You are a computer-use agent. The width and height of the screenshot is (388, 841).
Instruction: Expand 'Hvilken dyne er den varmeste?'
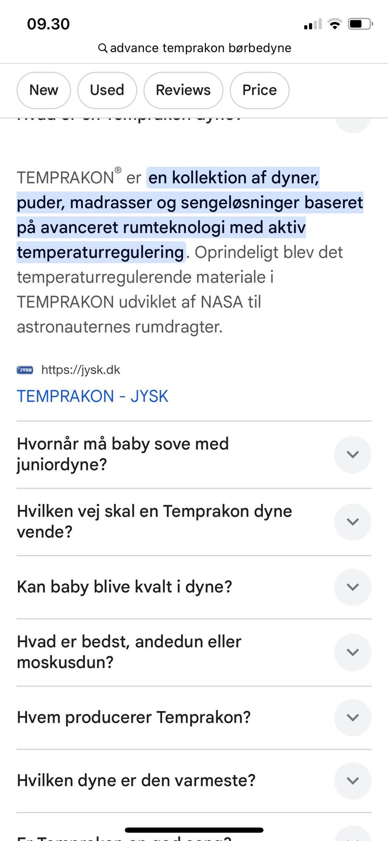[352, 780]
